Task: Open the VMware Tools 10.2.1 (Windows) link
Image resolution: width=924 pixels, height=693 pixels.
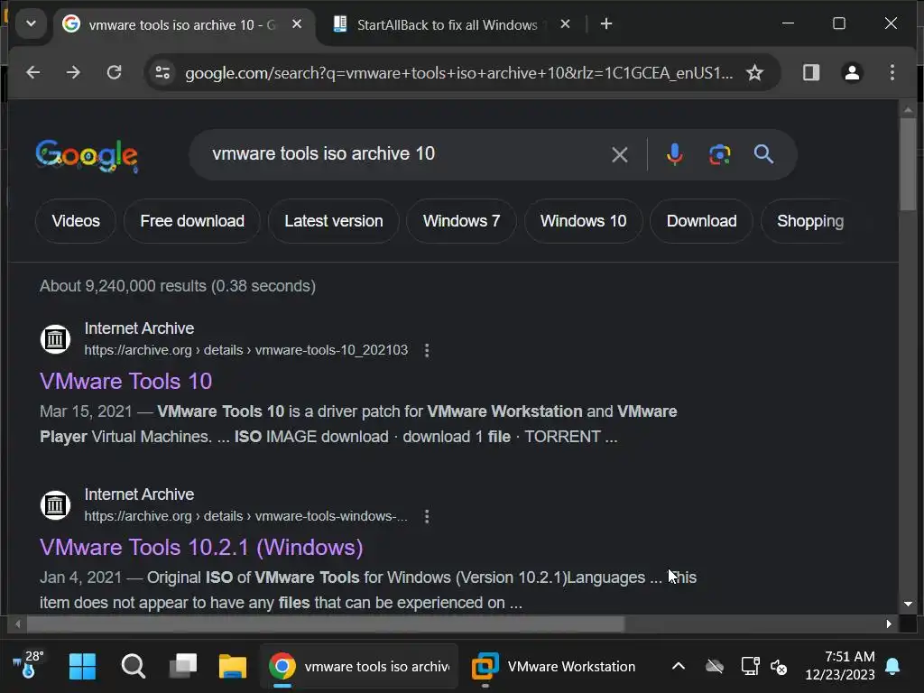Action: coord(201,548)
